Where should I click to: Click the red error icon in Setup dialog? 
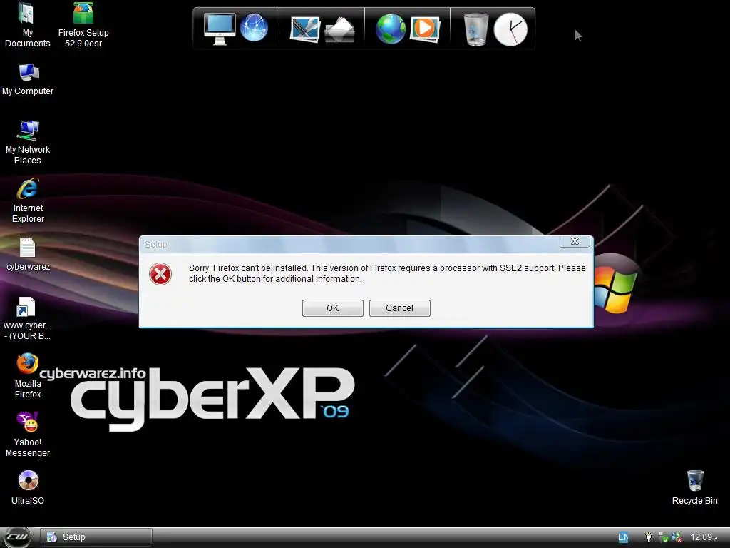pos(160,273)
